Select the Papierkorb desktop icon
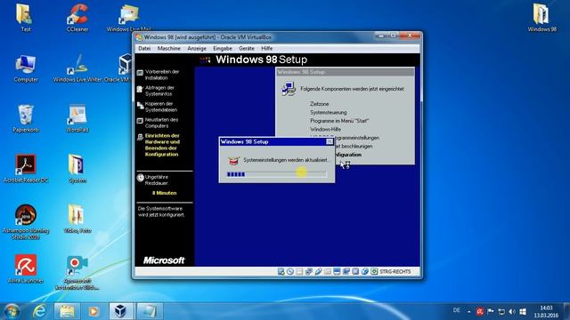The width and height of the screenshot is (570, 320). tap(26, 119)
